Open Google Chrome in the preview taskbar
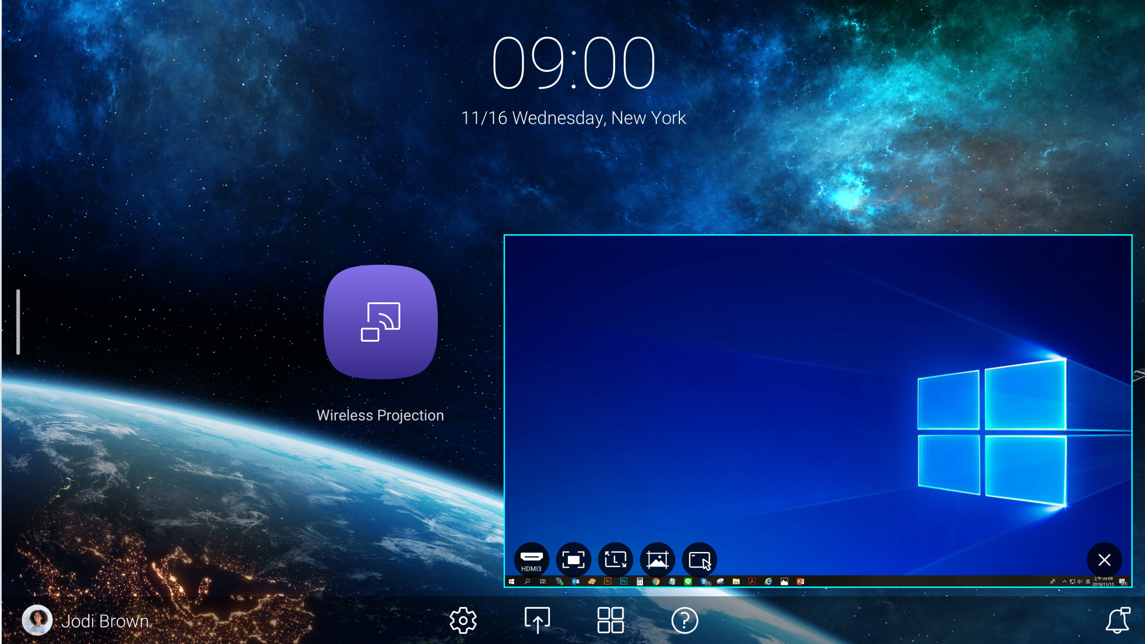This screenshot has width=1145, height=644. (656, 582)
